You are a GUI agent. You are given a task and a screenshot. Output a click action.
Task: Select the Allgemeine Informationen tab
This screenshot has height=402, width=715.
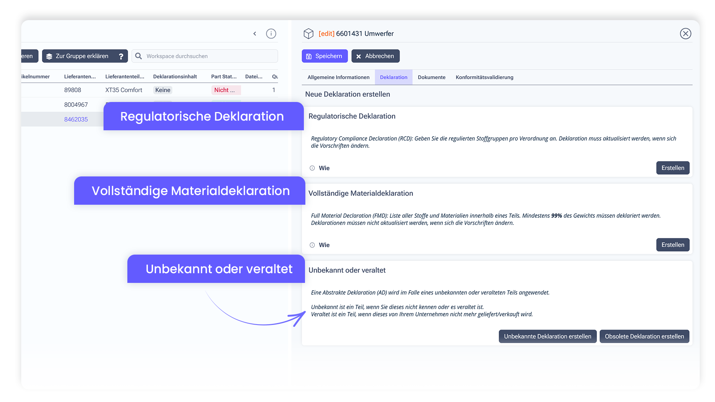click(x=338, y=77)
